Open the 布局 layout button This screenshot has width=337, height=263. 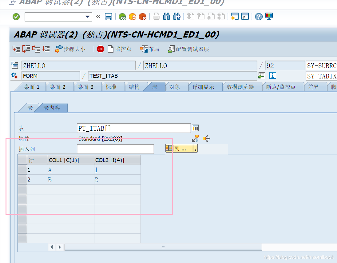click(149, 49)
